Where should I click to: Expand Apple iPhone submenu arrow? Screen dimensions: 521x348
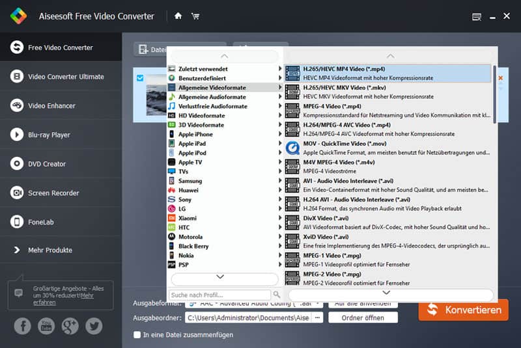280,134
